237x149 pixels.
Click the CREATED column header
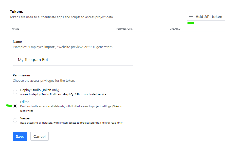coord(175,29)
